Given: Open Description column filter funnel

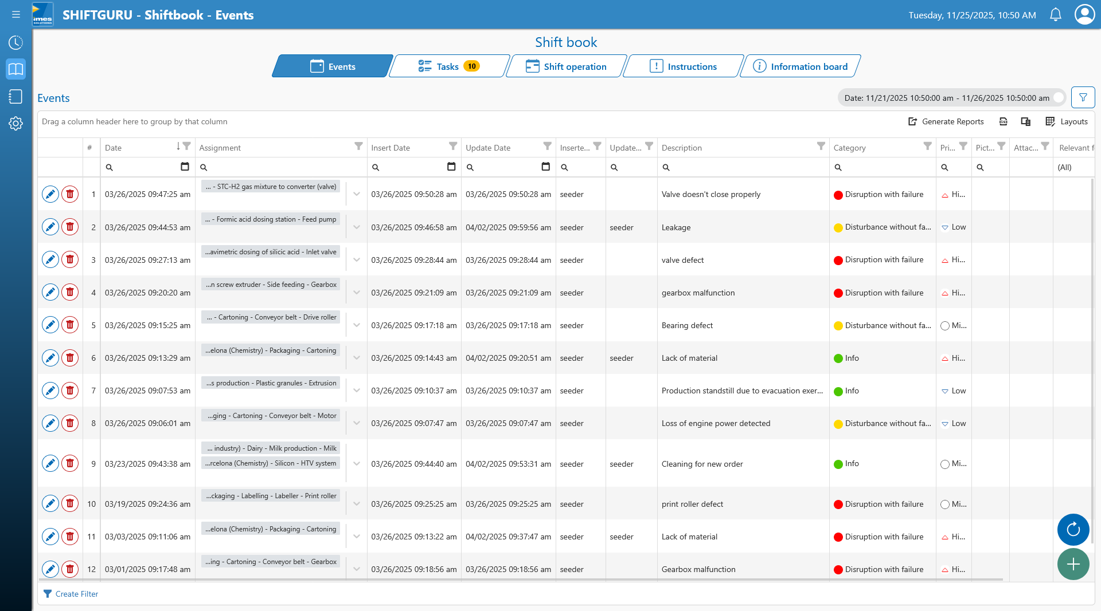Looking at the screenshot, I should 821,147.
